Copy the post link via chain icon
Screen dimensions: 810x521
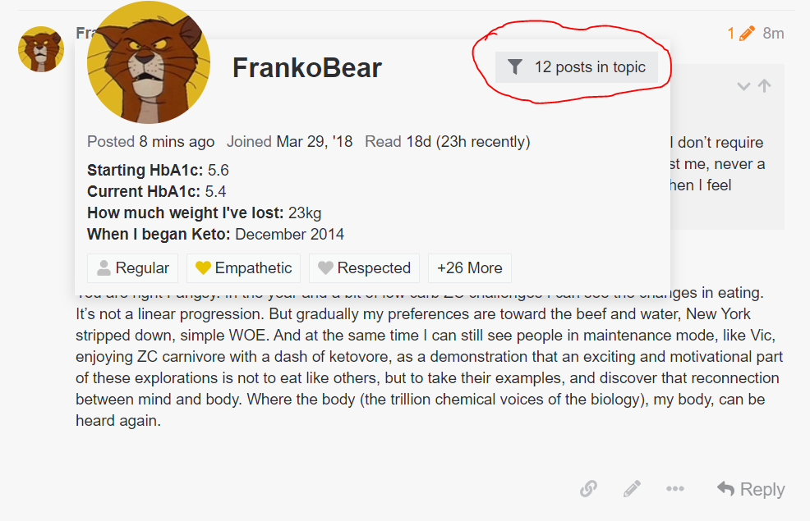(x=588, y=488)
